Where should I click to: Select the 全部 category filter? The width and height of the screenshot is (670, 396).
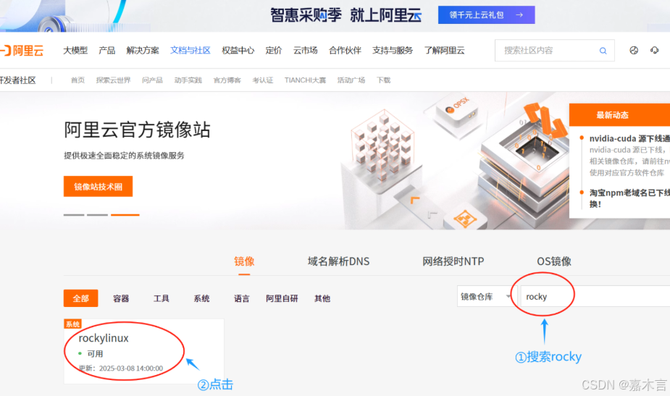coord(80,298)
